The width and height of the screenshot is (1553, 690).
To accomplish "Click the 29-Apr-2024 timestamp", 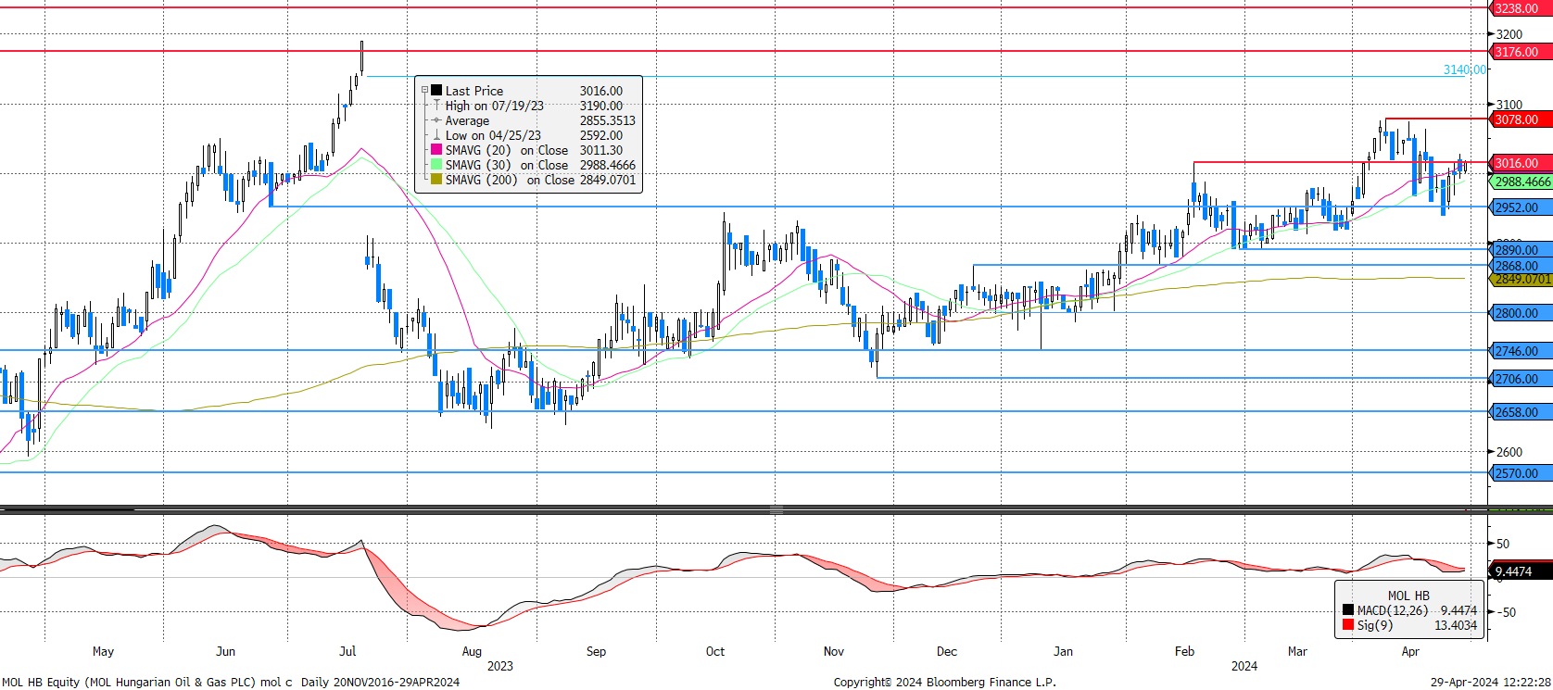I will 1491,683.
